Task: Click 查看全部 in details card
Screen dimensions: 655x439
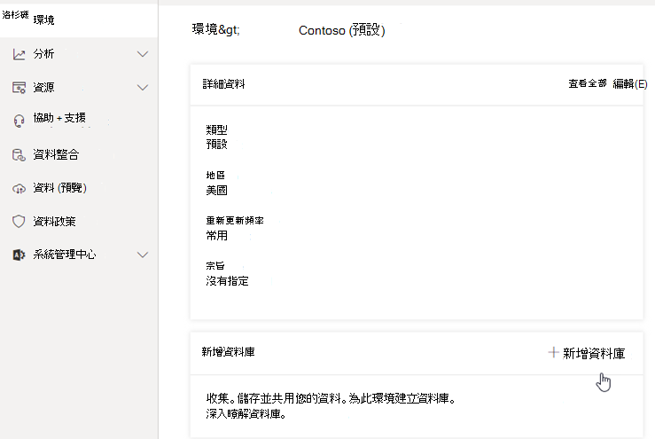Action: pyautogui.click(x=588, y=83)
